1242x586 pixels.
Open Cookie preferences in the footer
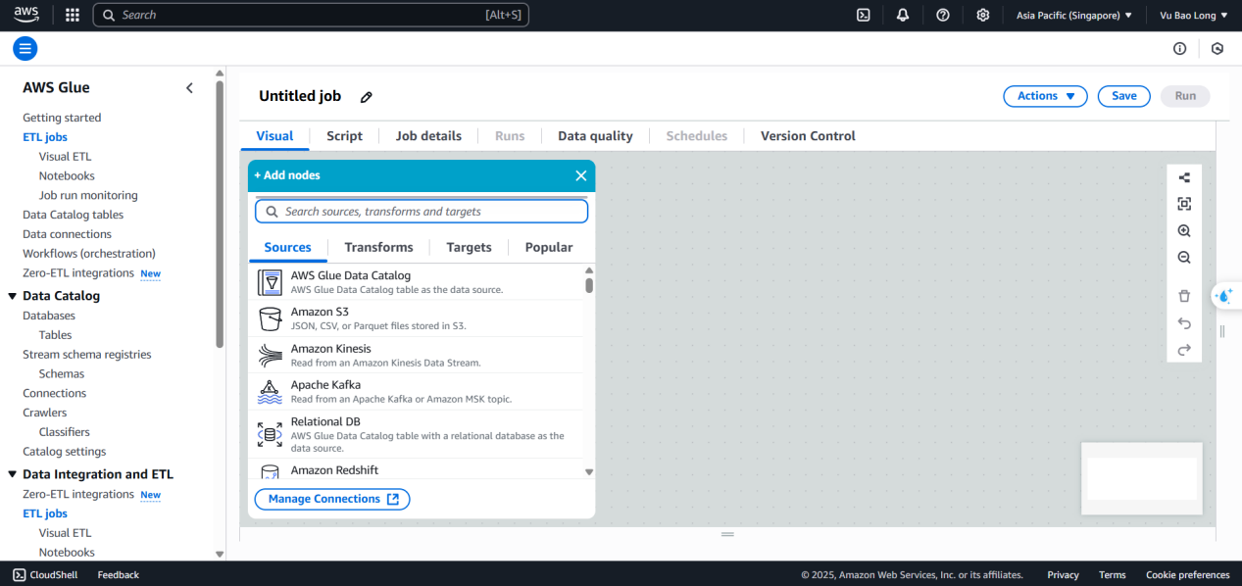pyautogui.click(x=1188, y=575)
